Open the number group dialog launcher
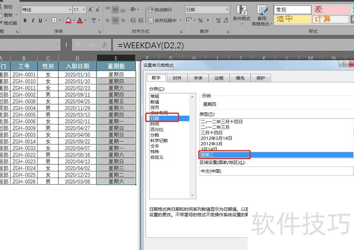Image resolution: width=354 pixels, height=250 pixels. point(228,32)
